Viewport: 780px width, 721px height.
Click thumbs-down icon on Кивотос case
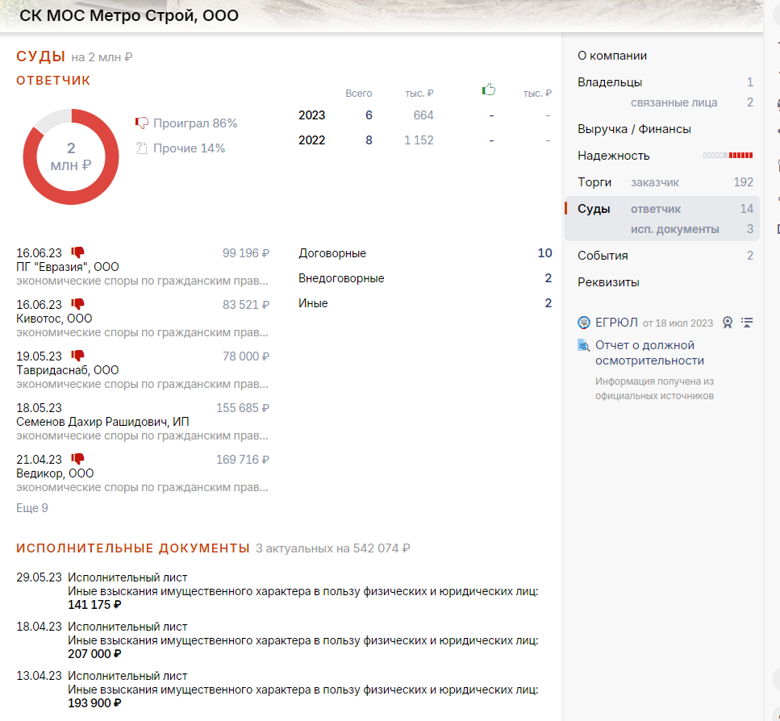pos(77,304)
